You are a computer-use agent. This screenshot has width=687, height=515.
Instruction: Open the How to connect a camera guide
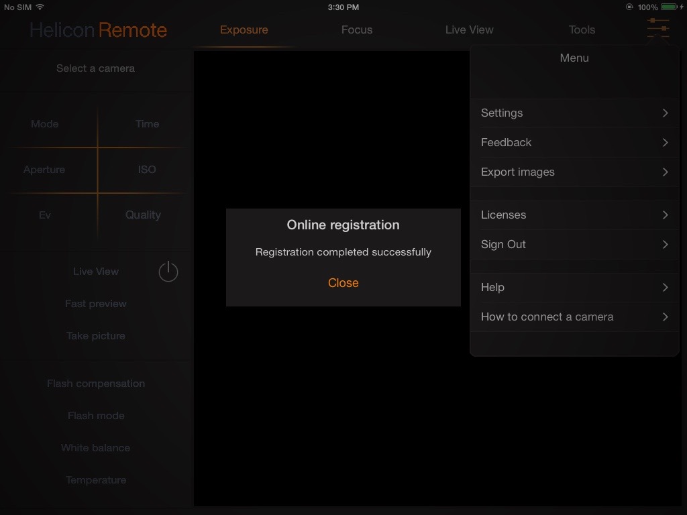(547, 317)
